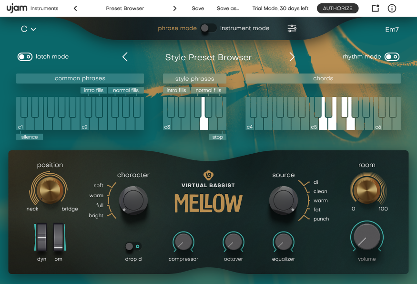Click the source selector knob
417x284 pixels.
(284, 200)
